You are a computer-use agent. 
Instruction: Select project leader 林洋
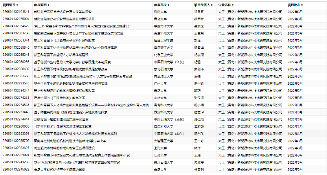click(197, 148)
